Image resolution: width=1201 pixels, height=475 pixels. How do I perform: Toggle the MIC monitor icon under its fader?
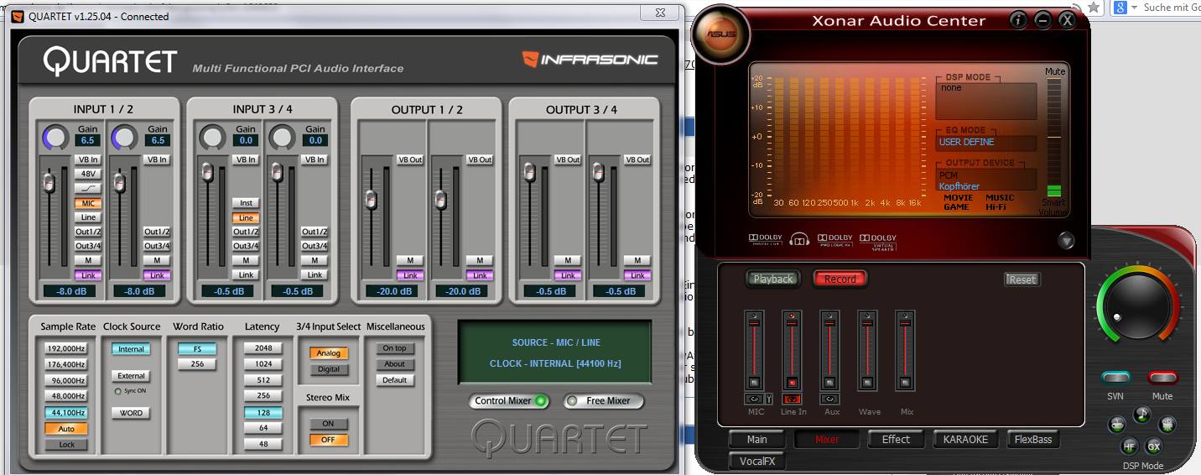tap(754, 399)
